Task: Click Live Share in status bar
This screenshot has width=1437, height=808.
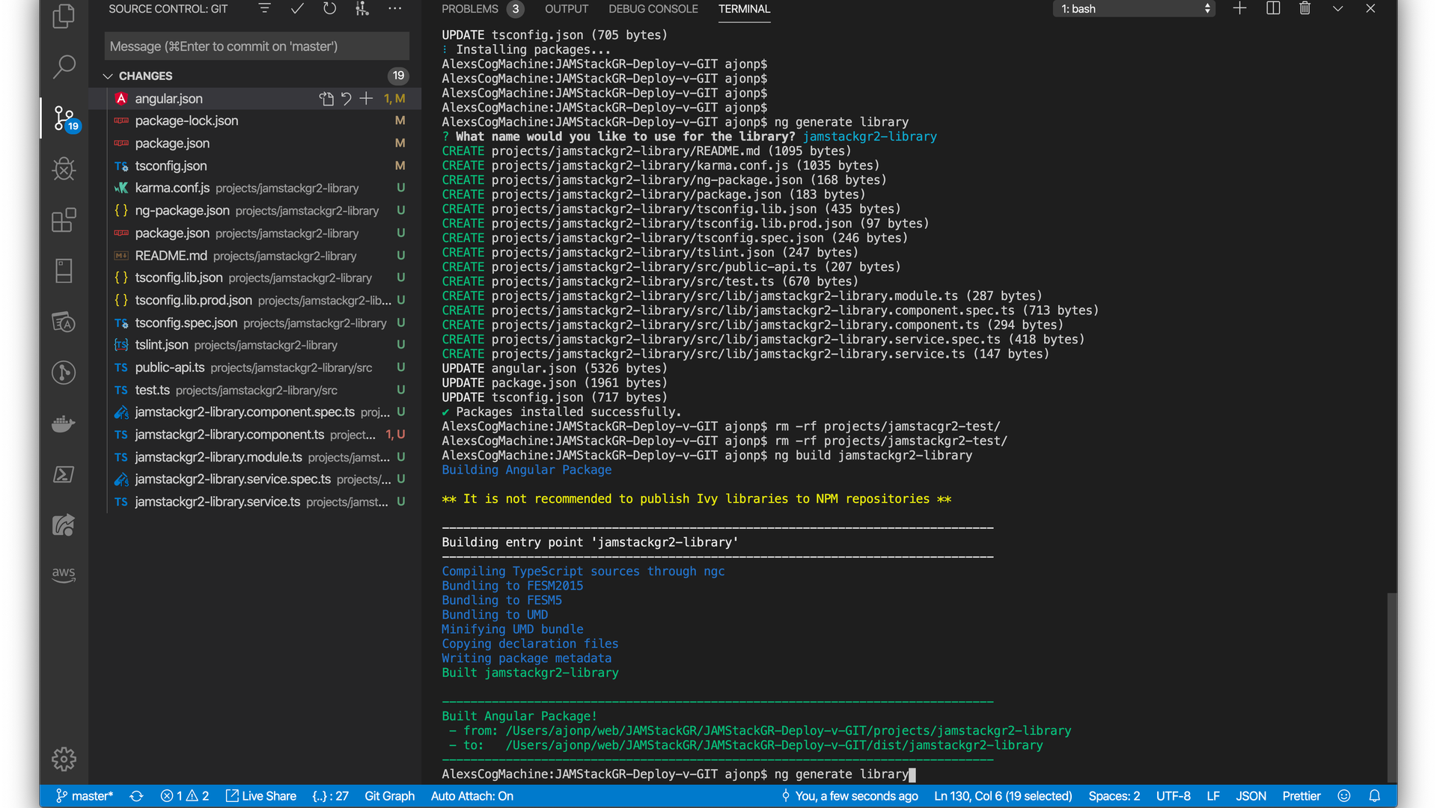Action: (x=261, y=796)
